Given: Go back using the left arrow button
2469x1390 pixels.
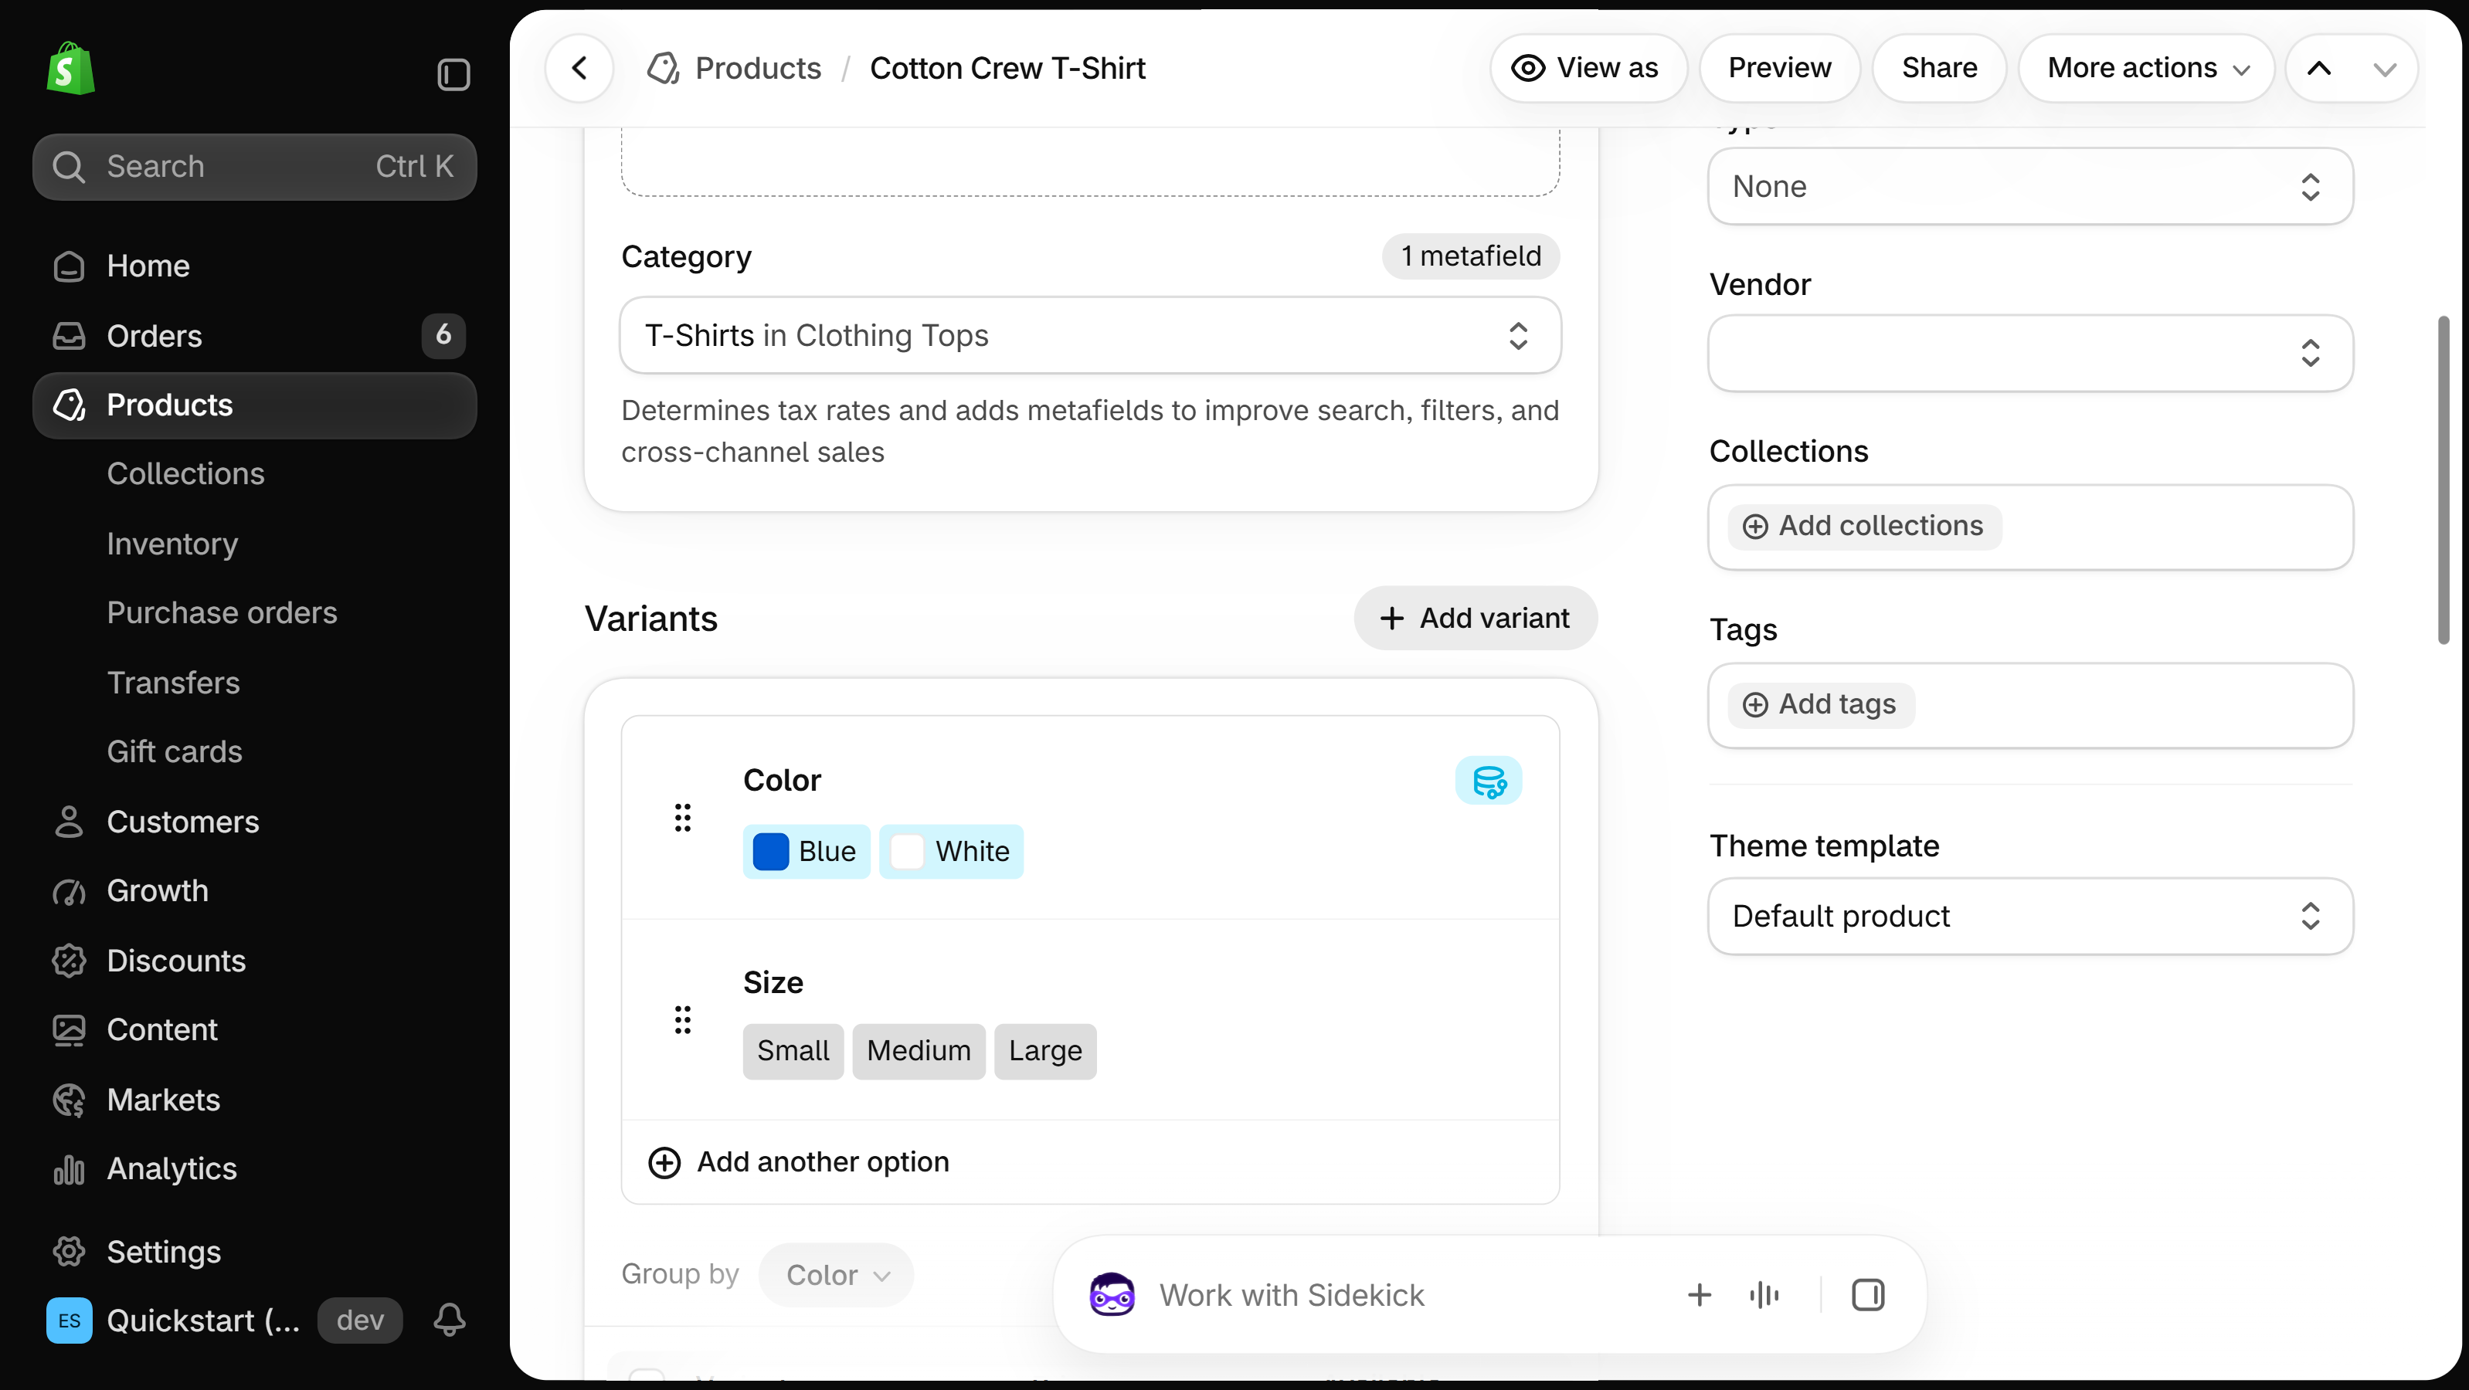Looking at the screenshot, I should tap(579, 68).
